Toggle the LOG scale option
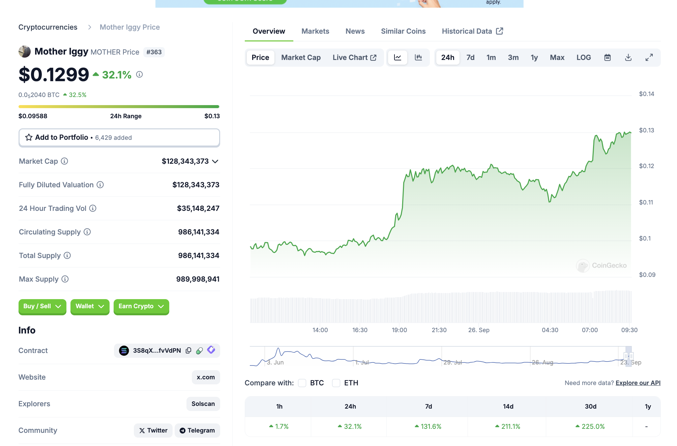Image resolution: width=677 pixels, height=446 pixels. 583,58
